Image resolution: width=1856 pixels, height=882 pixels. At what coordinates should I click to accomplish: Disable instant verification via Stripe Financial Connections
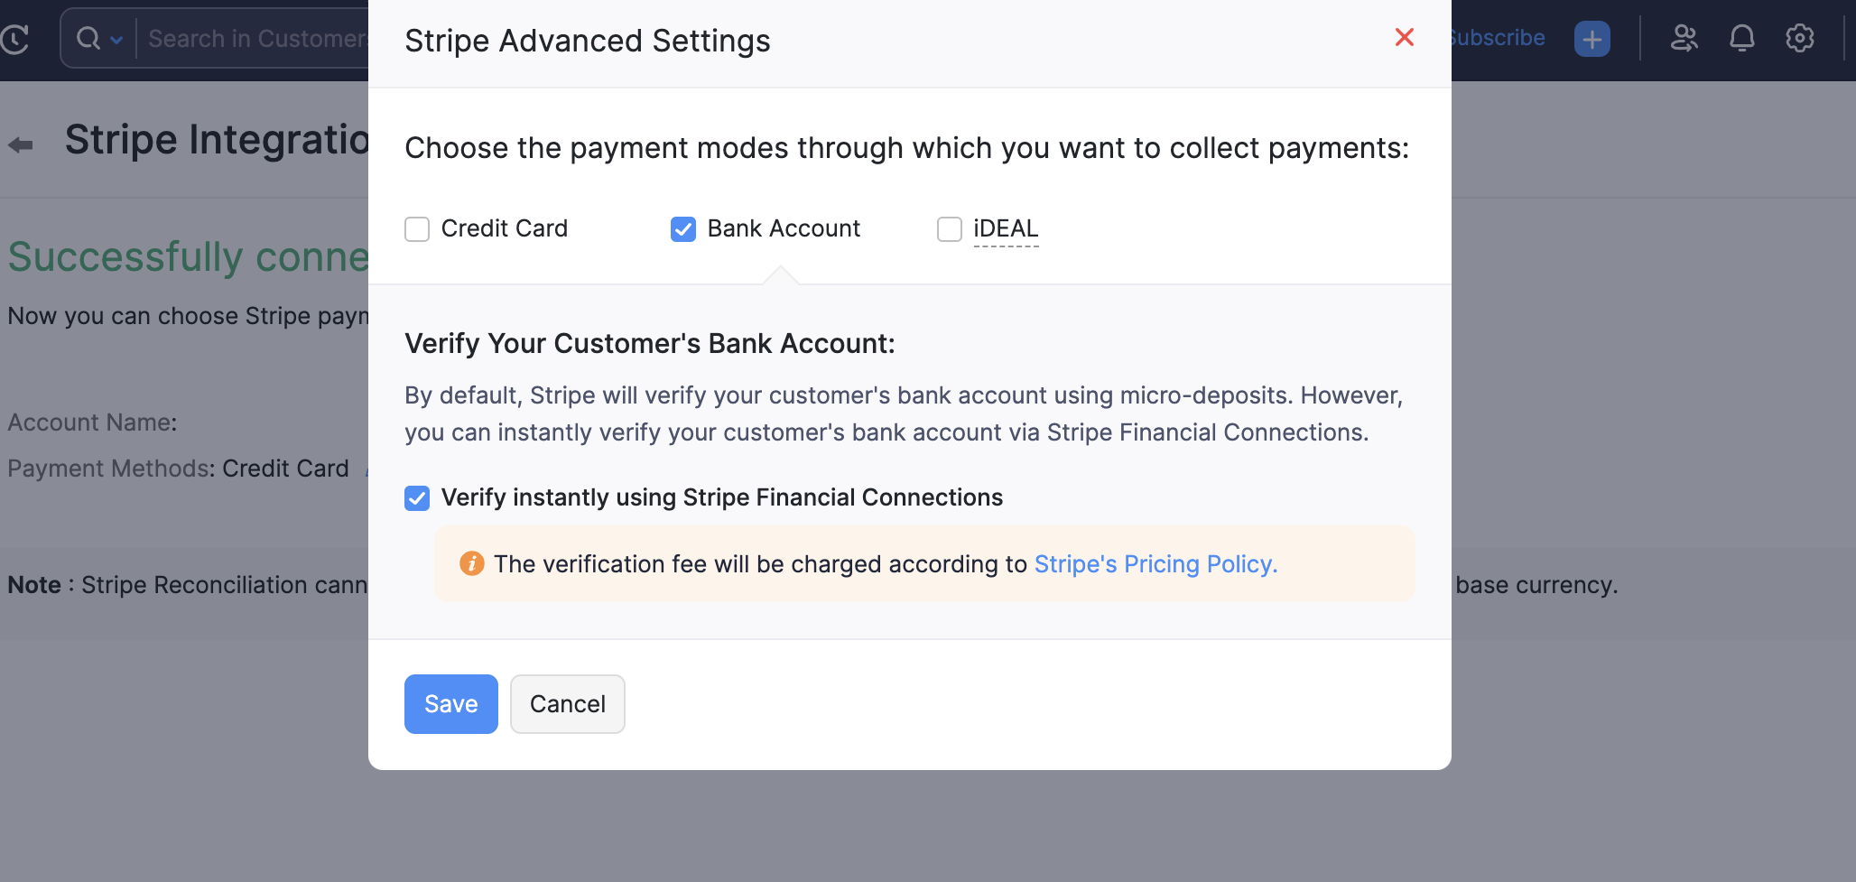pyautogui.click(x=417, y=498)
